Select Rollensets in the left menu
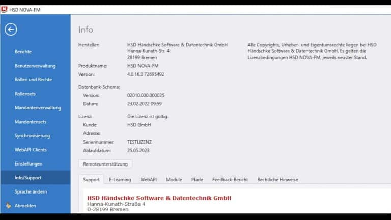 [26, 94]
